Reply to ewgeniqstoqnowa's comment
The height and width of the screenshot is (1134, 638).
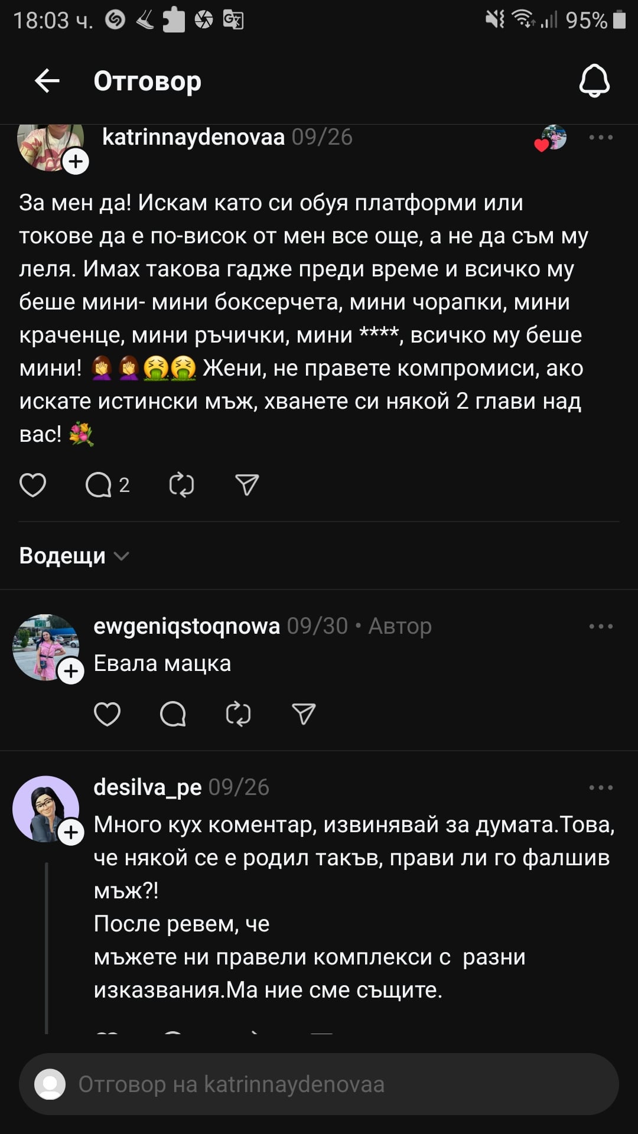pos(173,714)
